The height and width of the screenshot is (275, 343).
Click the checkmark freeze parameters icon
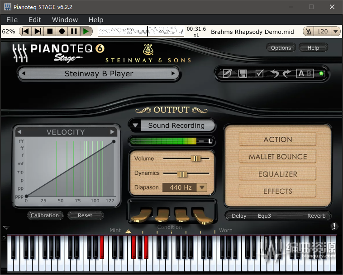259,74
